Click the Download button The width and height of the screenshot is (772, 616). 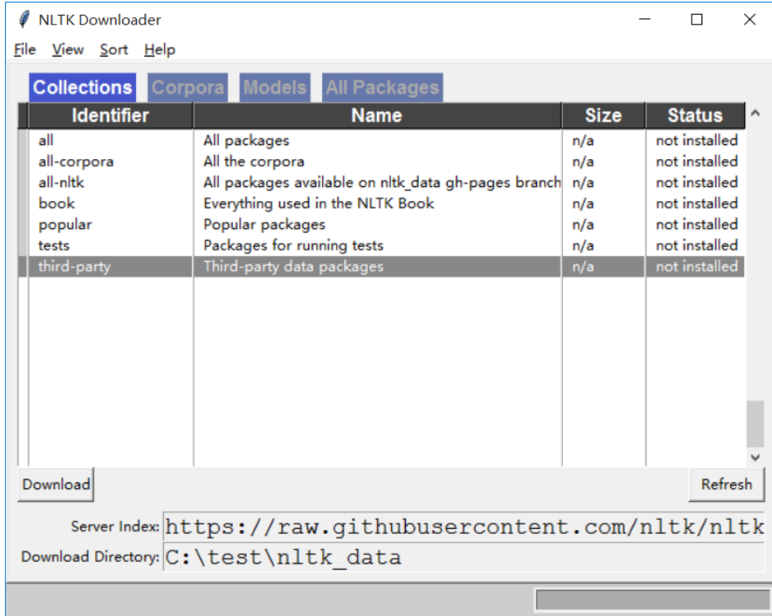(x=56, y=485)
